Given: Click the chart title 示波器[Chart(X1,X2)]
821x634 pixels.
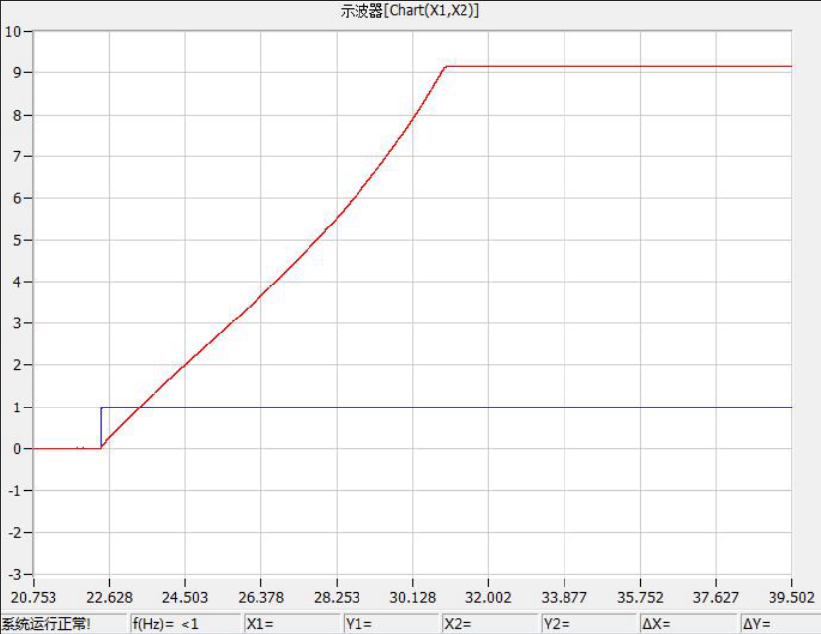Looking at the screenshot, I should coord(410,10).
